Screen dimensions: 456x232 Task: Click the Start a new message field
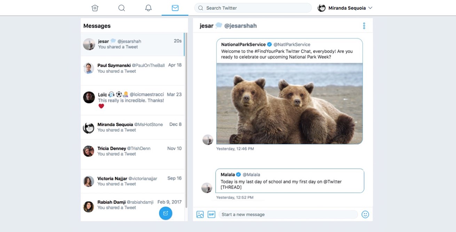(289, 214)
